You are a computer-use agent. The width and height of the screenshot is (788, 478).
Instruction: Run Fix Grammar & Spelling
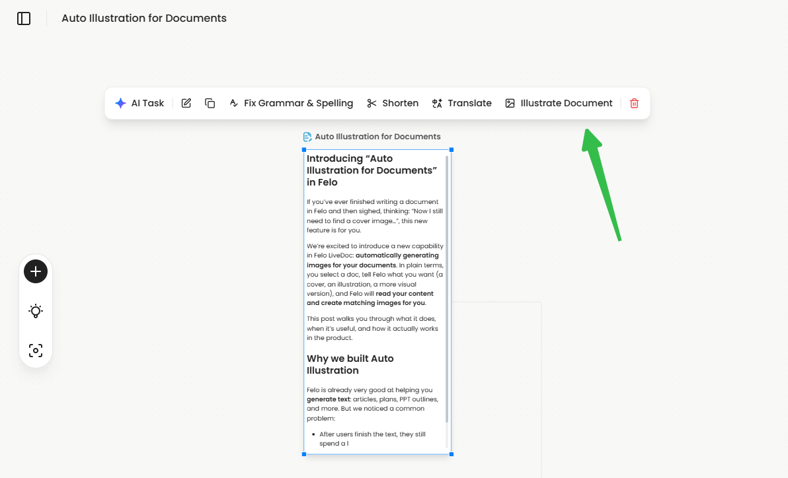click(291, 103)
